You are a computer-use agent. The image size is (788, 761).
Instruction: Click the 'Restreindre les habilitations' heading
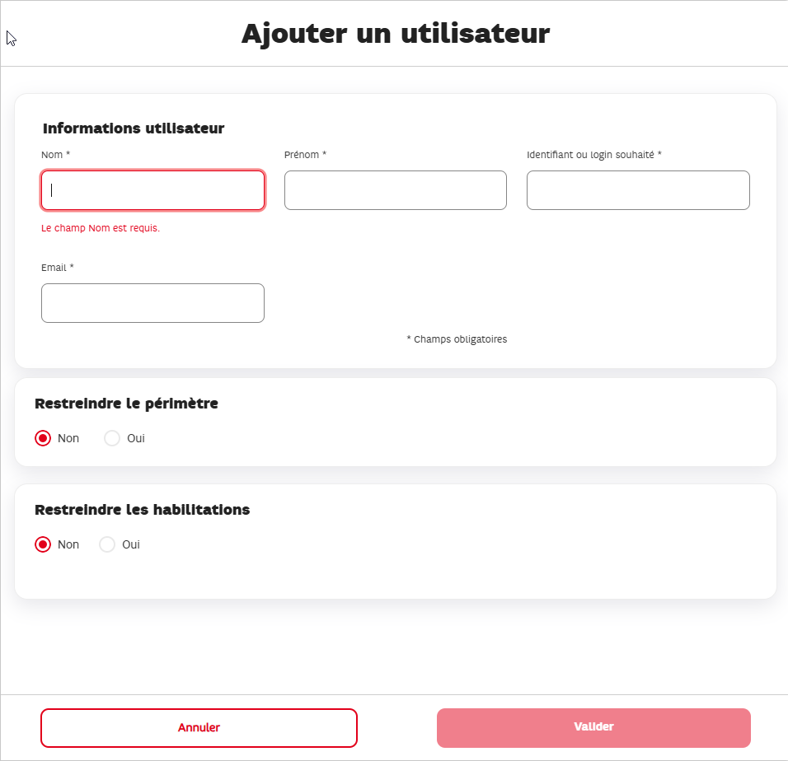[143, 510]
